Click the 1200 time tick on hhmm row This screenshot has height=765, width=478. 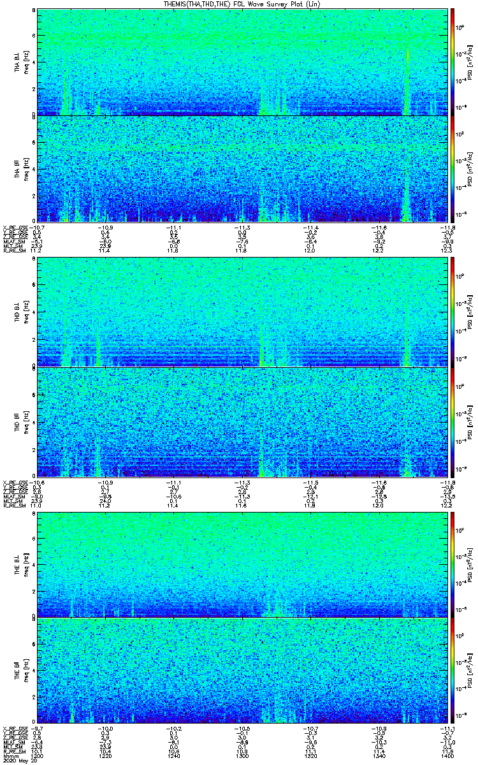[37, 757]
